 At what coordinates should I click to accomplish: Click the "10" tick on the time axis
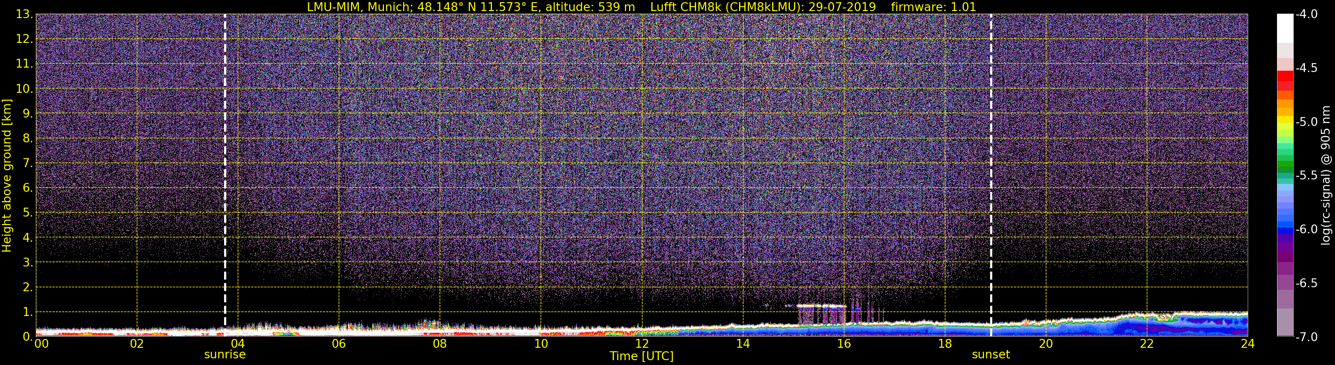(541, 344)
